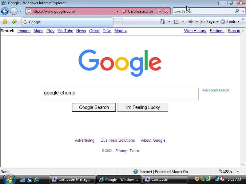Click the 100% zoom level button
The image size is (246, 184).
click(x=225, y=171)
